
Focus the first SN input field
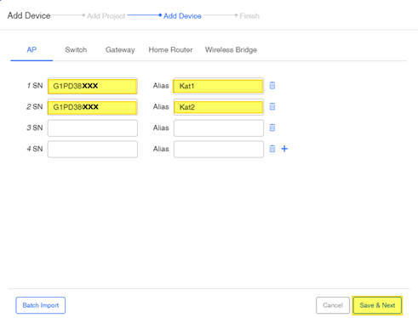(x=93, y=86)
